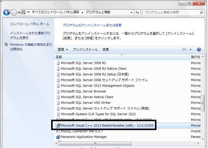This screenshot has height=148, width=208.
Task: Click Oracle publisher cell for MySQL Connector
Action: [196, 131]
